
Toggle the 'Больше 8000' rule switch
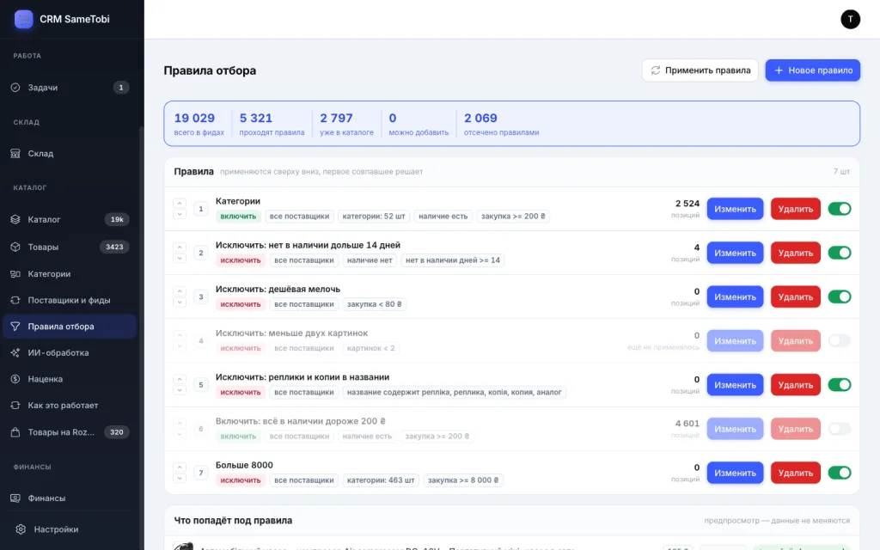tap(840, 473)
